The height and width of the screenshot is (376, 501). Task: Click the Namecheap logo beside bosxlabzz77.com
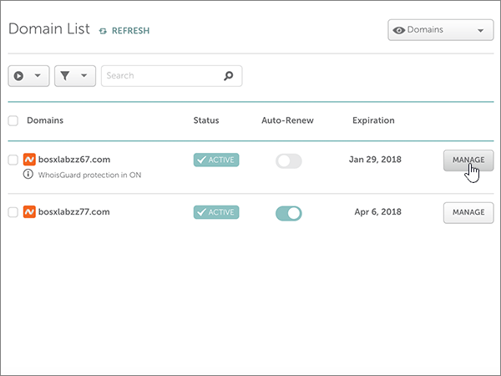point(28,212)
